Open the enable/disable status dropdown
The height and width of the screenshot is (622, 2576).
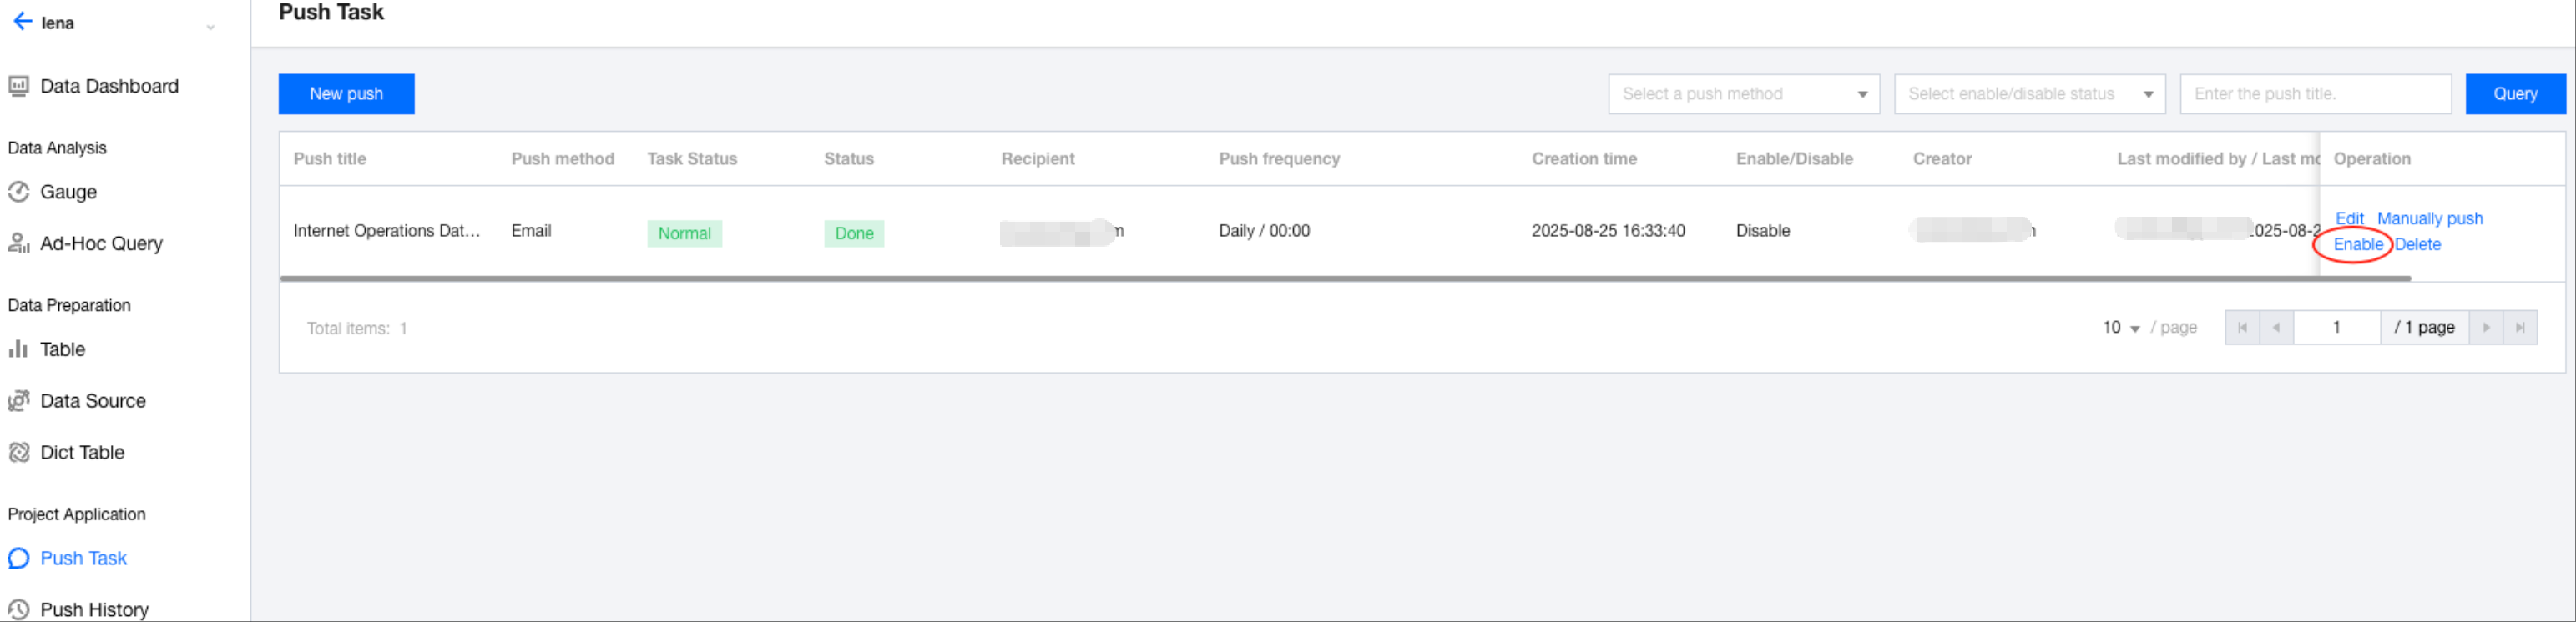[x=2029, y=94]
